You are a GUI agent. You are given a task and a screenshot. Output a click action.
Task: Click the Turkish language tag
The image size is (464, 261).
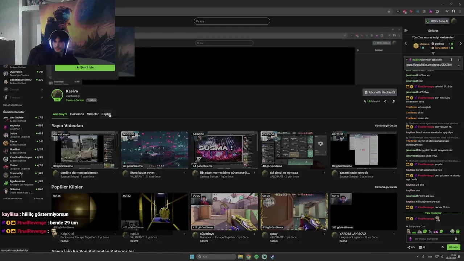pyautogui.click(x=91, y=100)
